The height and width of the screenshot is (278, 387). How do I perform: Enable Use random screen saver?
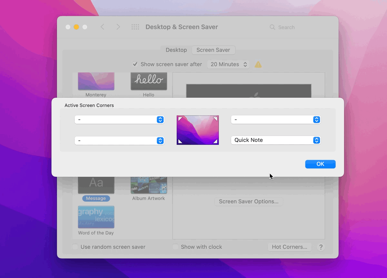75,247
